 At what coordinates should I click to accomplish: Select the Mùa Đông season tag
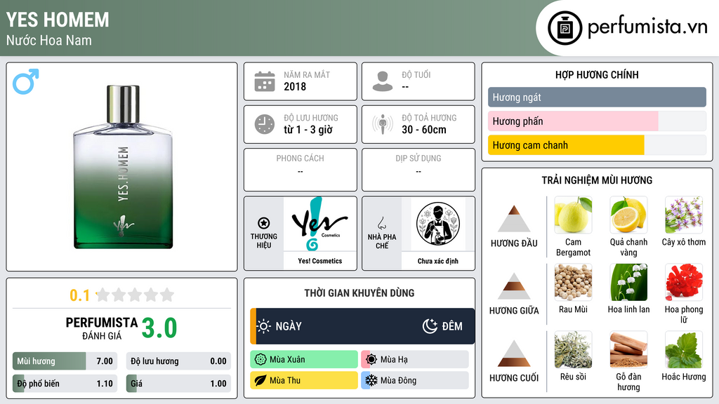(415, 380)
